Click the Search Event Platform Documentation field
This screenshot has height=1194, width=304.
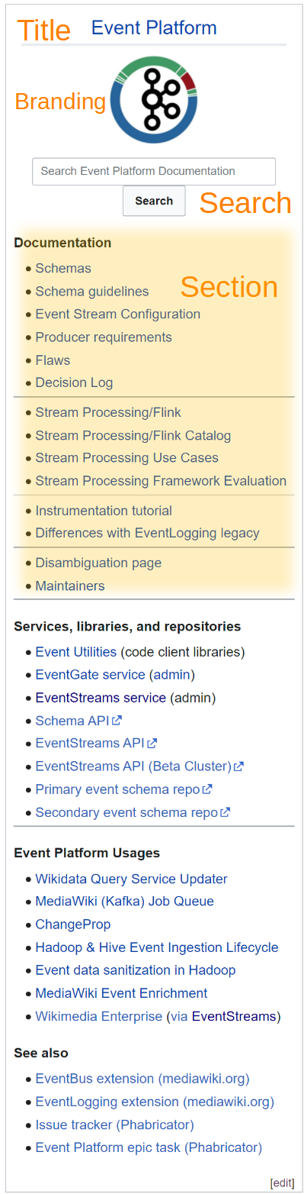point(154,171)
